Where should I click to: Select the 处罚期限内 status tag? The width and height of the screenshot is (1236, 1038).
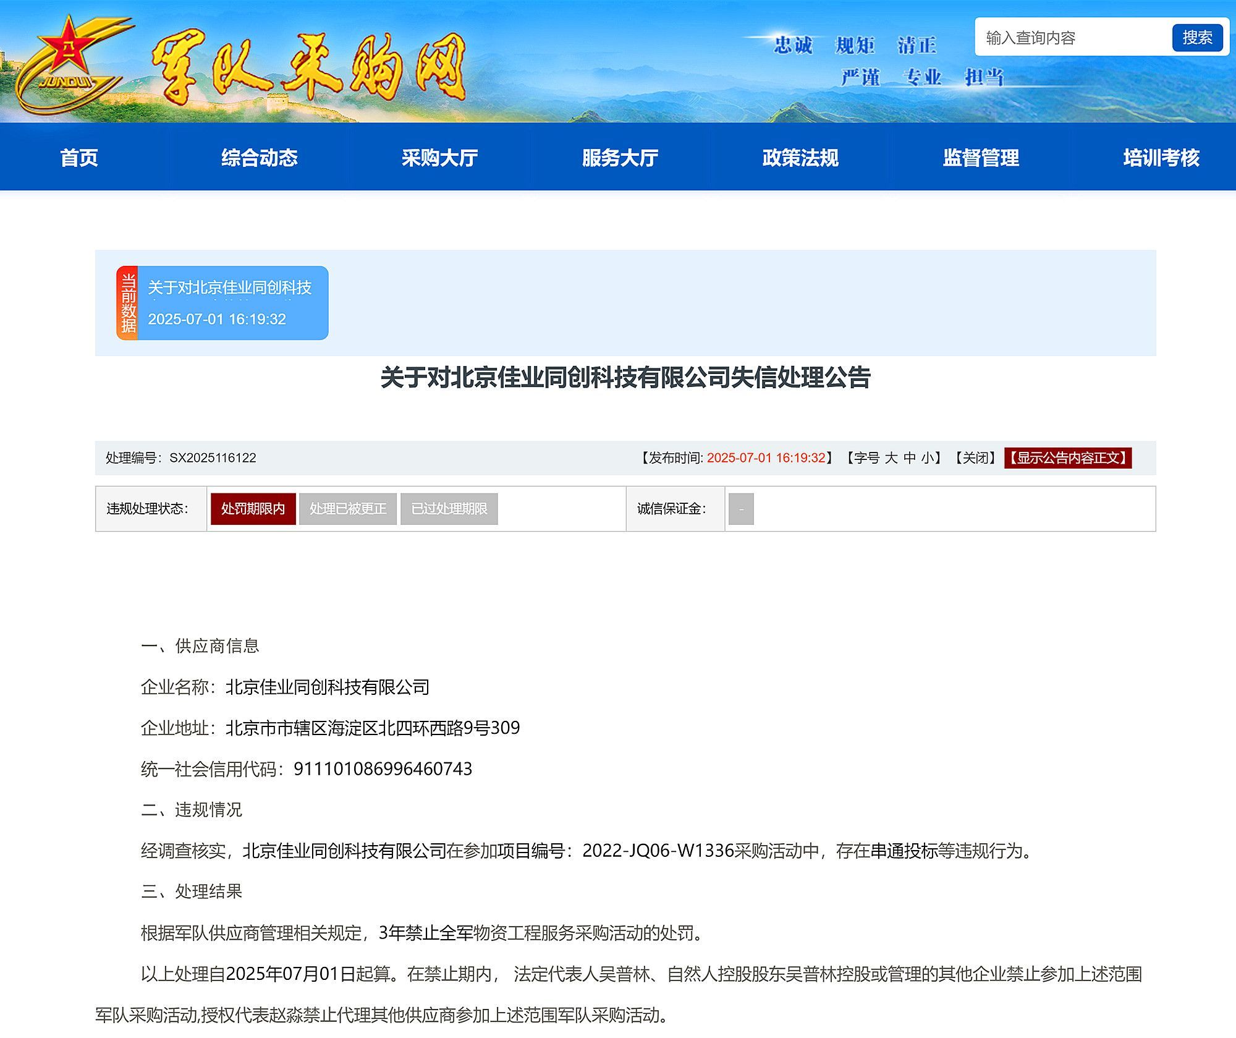tap(253, 509)
